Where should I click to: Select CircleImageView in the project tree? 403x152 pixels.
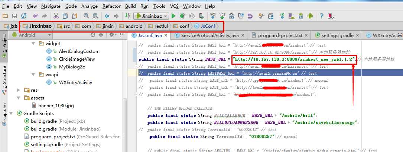pos(77,59)
